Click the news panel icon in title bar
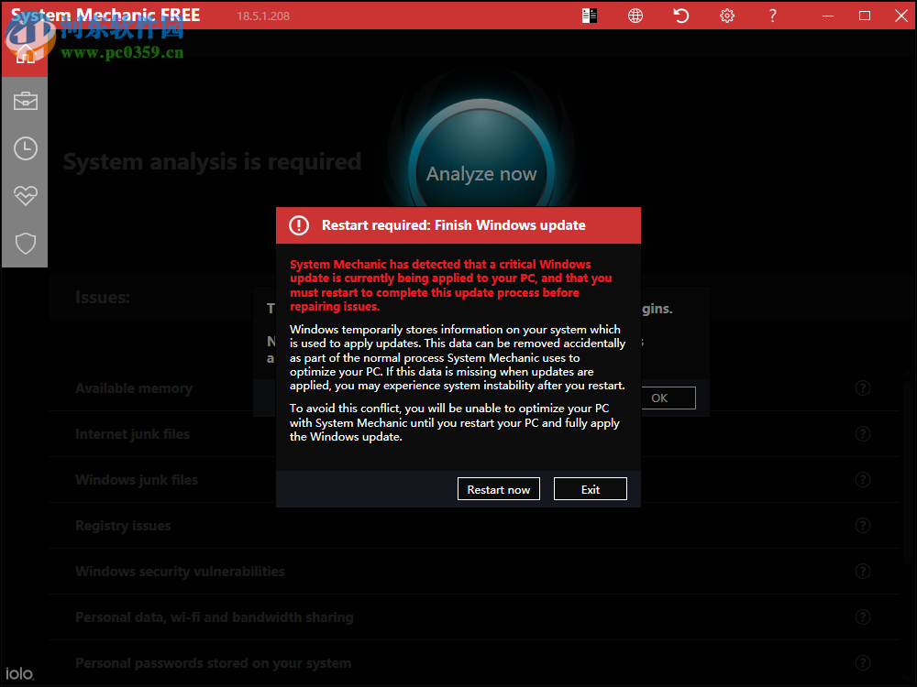Image resolution: width=917 pixels, height=687 pixels. [x=590, y=16]
